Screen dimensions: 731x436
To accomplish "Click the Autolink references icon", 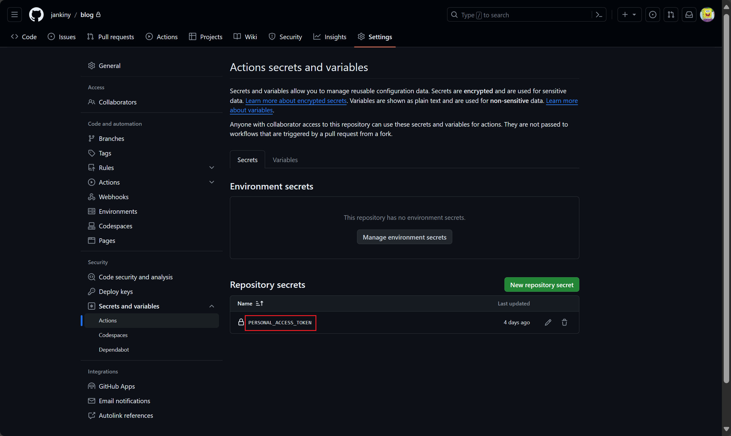I will click(x=92, y=415).
